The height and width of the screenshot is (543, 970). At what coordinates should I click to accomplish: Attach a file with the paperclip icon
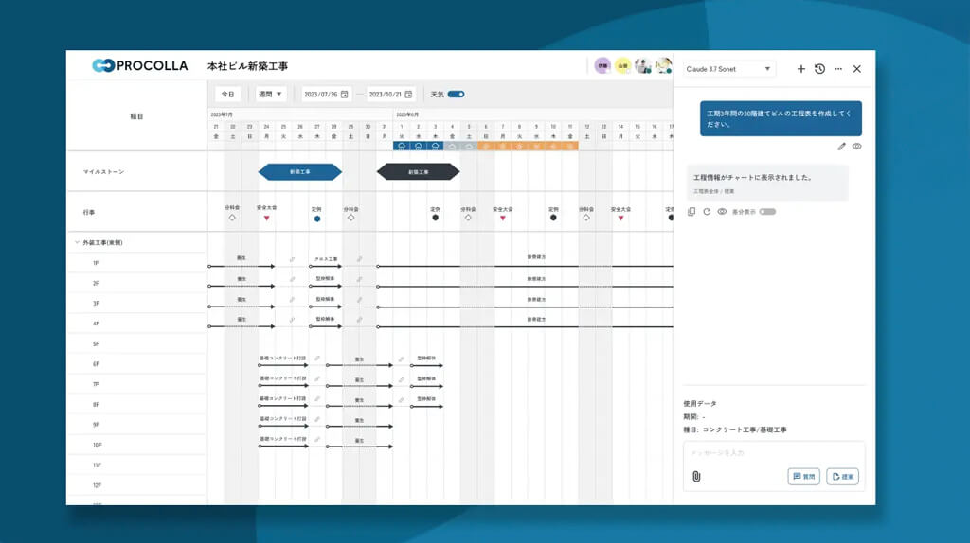point(696,476)
